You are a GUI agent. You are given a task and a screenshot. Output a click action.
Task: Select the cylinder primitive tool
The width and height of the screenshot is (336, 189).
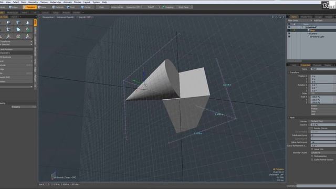tap(18, 23)
